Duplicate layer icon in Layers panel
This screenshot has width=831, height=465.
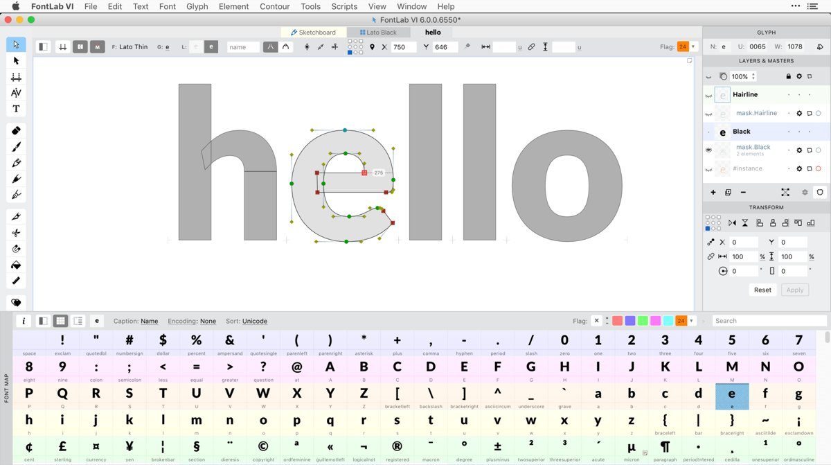(728, 192)
